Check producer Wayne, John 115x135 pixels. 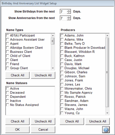(62, 109)
